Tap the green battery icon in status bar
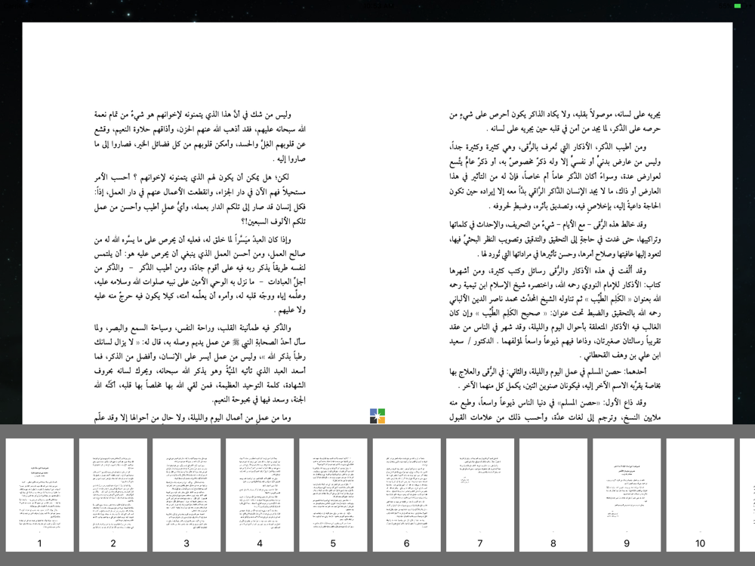 point(737,6)
